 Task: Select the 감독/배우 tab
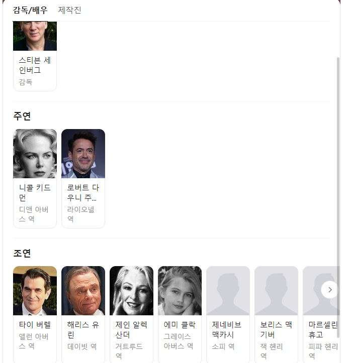coord(30,10)
